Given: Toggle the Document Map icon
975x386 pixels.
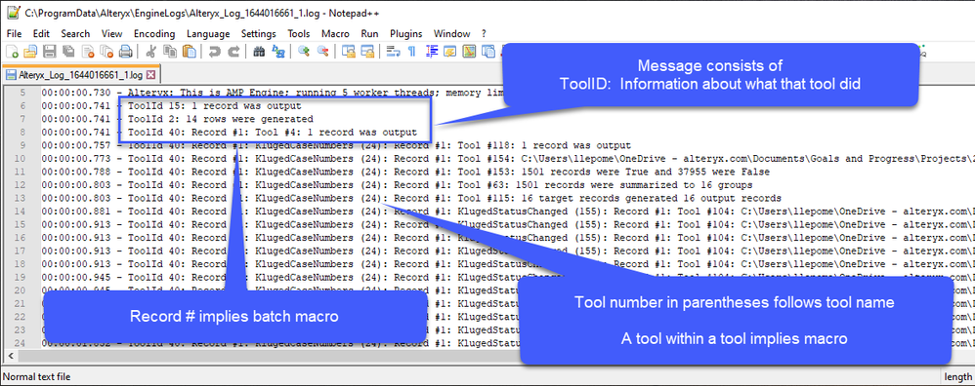Looking at the screenshot, I should (x=469, y=52).
